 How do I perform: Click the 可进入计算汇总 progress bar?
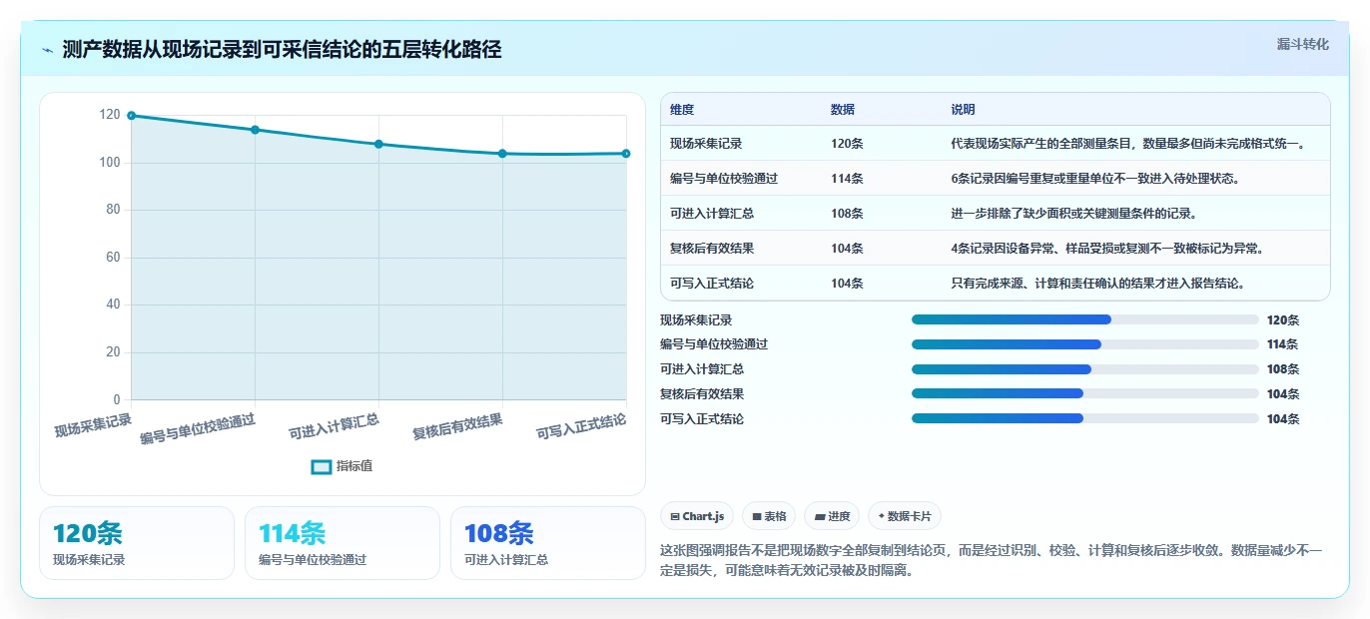point(1084,369)
